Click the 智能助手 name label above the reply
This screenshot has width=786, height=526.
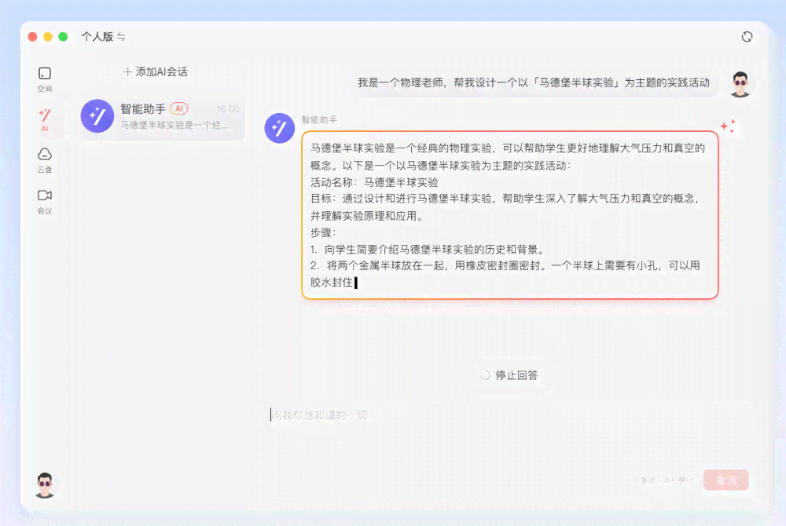click(x=319, y=119)
